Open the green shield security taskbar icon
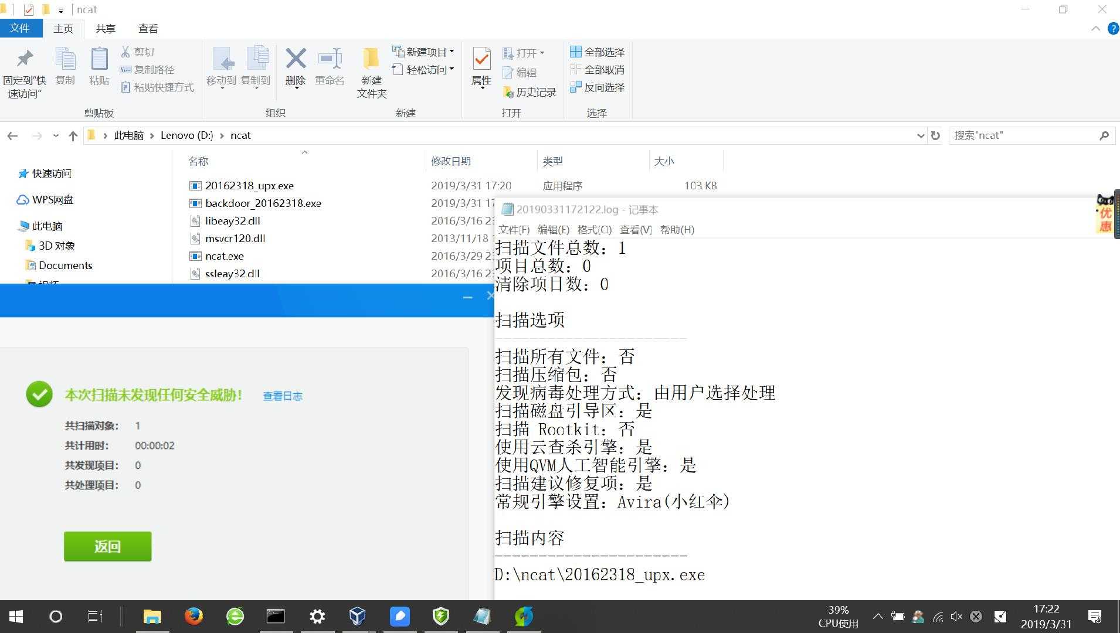The height and width of the screenshot is (633, 1120). [440, 617]
